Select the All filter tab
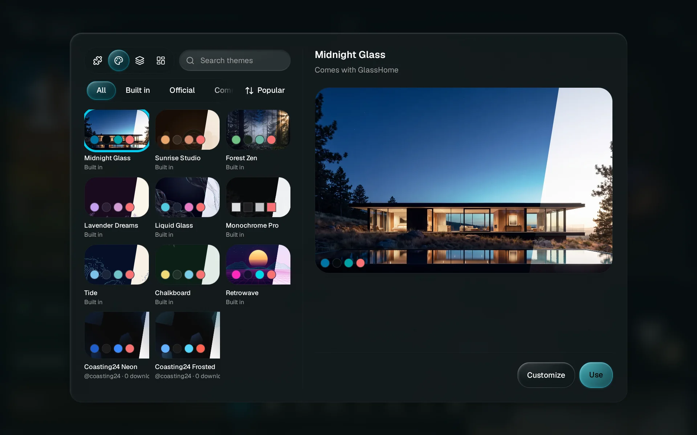Viewport: 697px width, 435px height. coord(101,90)
